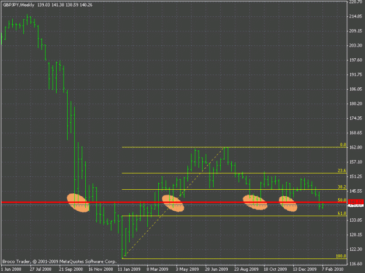Select the 18 Oct 2009 date label
Image resolution: width=365 pixels, height=273 pixels.
(x=275, y=270)
